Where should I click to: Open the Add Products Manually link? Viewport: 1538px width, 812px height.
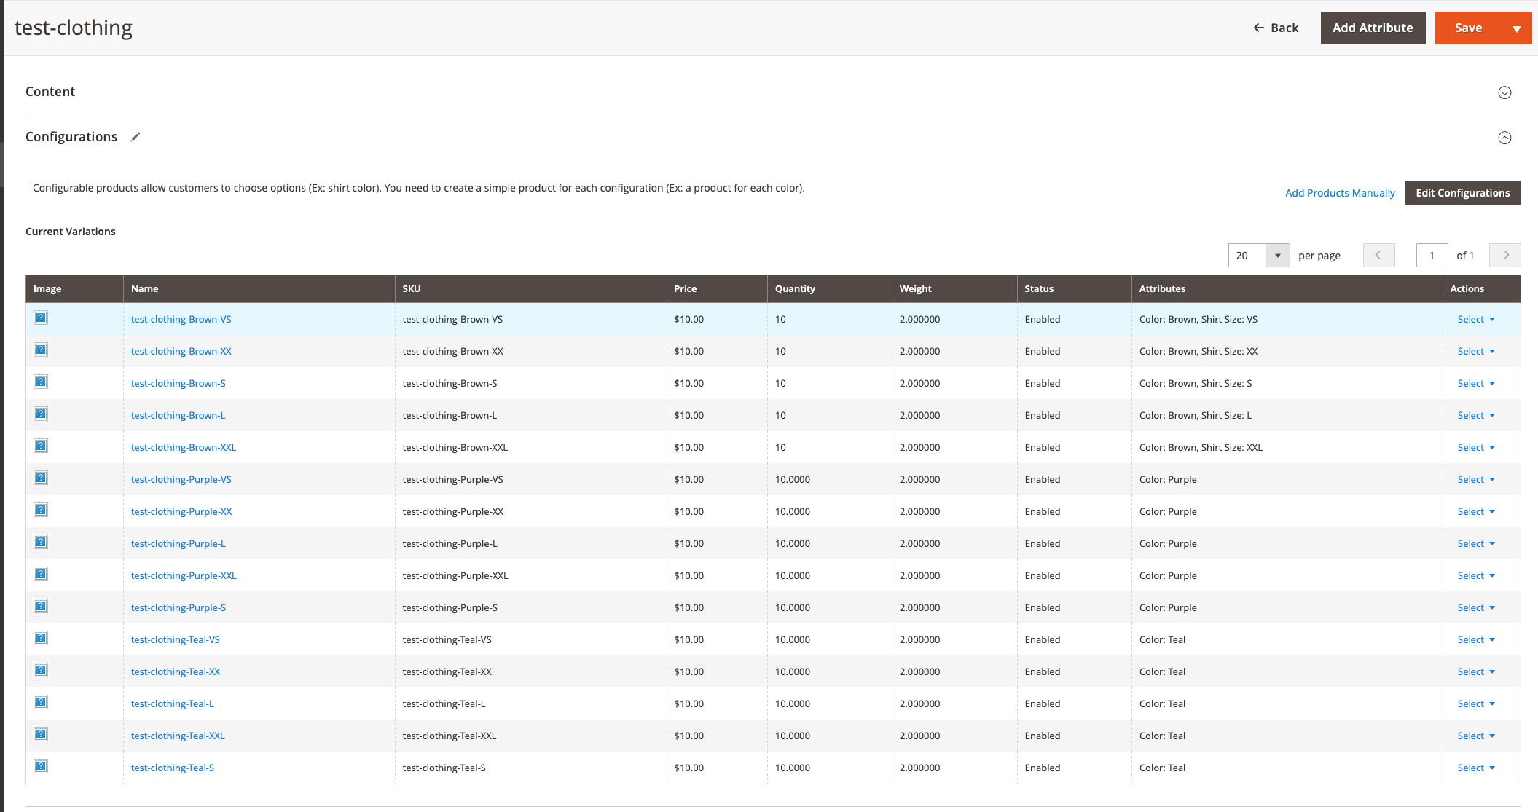(1340, 192)
